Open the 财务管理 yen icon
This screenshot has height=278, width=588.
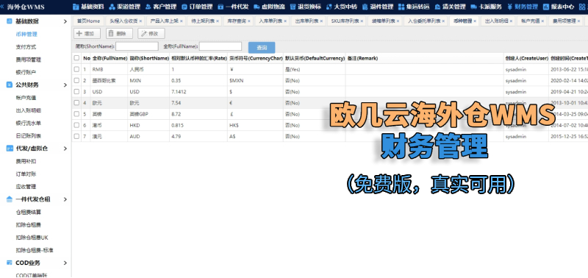(x=509, y=7)
